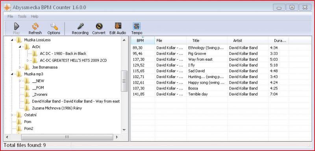Screen dimensions: 315x151
Task: Expand AC-DC GREATEST HELL'S HITS 2009 2CD node
Action: (x=28, y=60)
